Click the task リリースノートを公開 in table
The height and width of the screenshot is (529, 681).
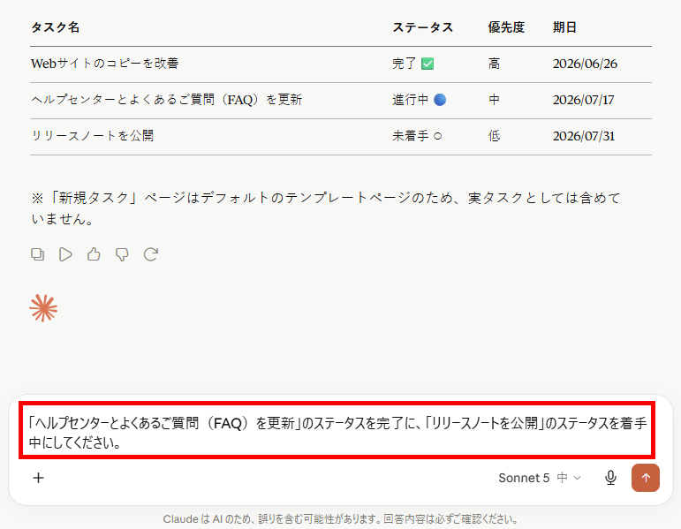pos(92,135)
